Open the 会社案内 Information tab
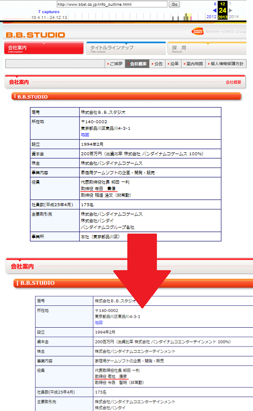This screenshot has width=253, height=411. 44,48
